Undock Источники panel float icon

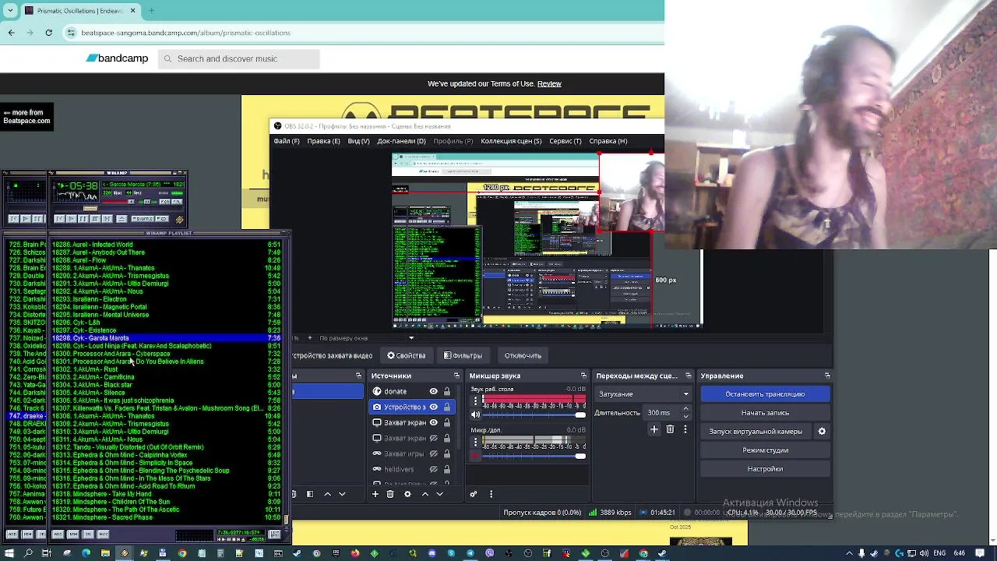(x=457, y=376)
